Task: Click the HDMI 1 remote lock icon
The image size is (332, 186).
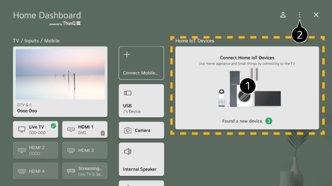Action: pos(103,133)
